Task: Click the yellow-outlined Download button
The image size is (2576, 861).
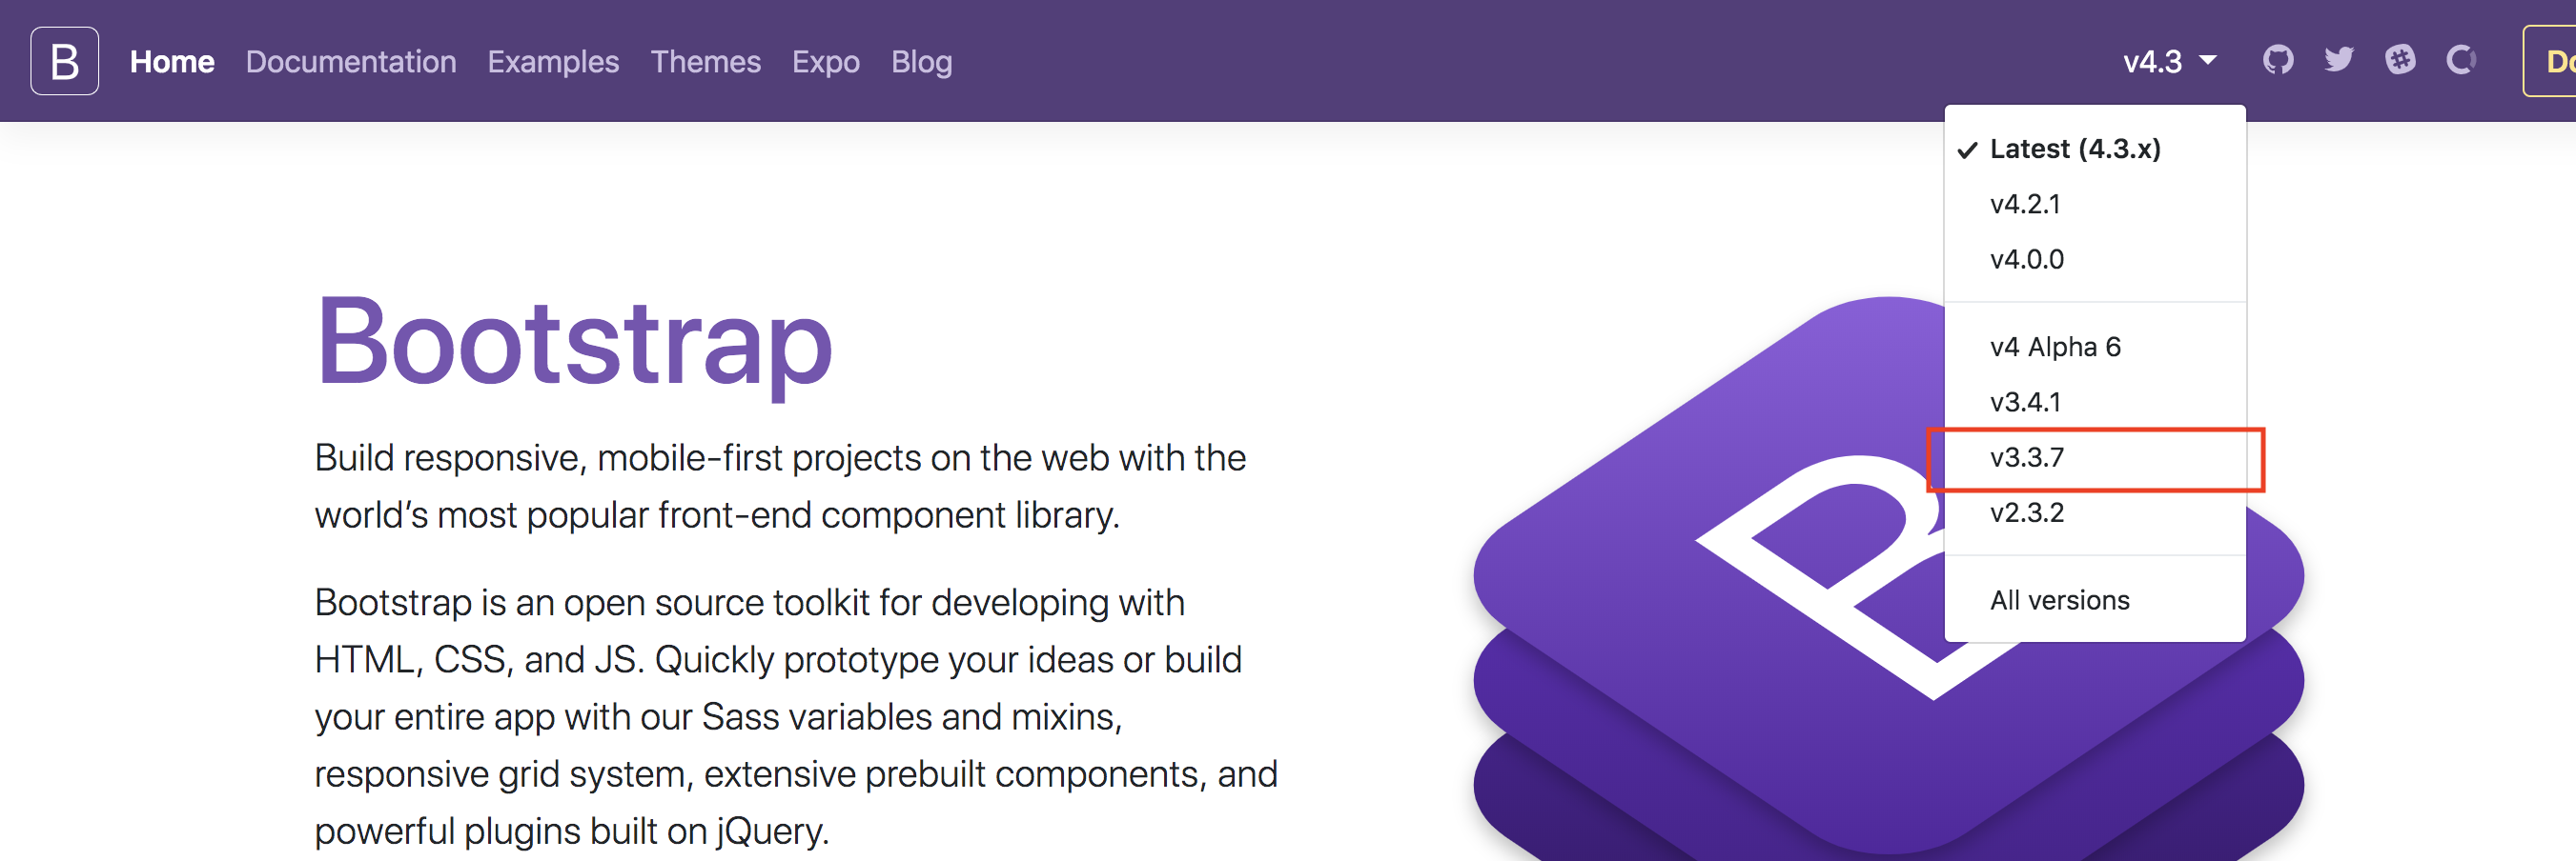Action: click(2554, 62)
